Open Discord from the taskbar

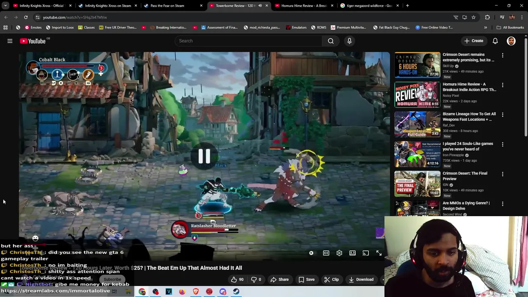click(222, 292)
